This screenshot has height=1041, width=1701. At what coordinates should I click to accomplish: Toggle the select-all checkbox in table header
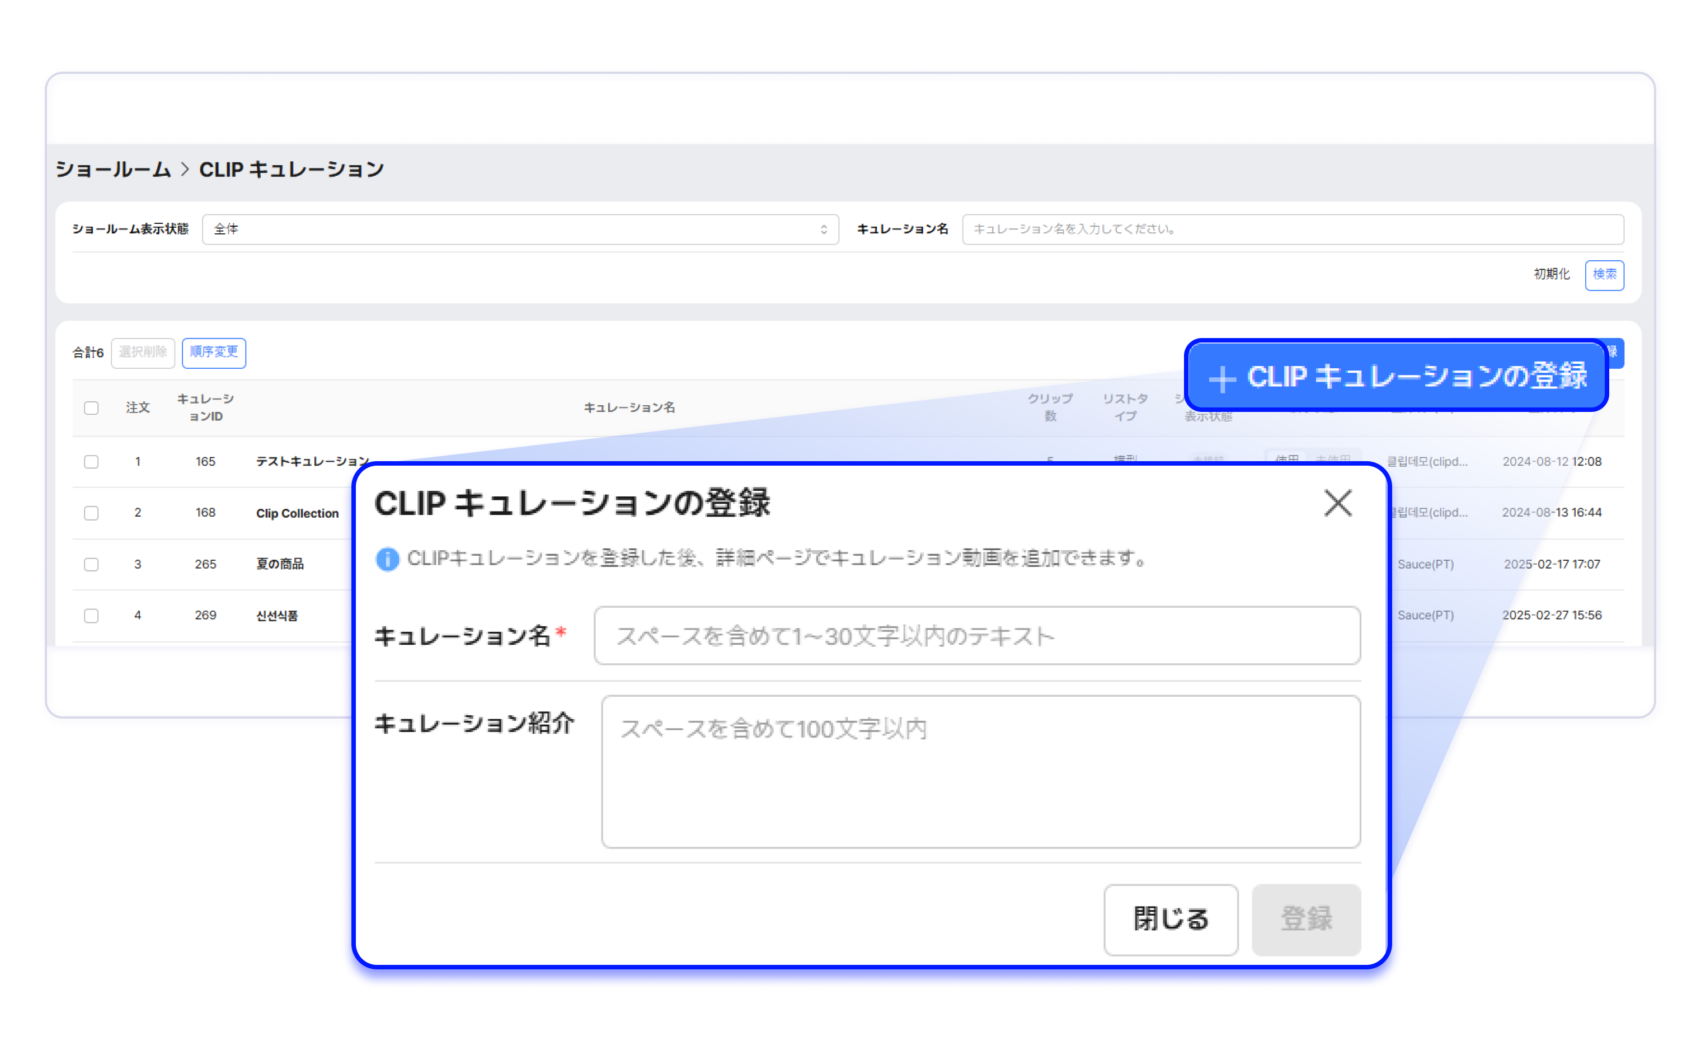(91, 407)
